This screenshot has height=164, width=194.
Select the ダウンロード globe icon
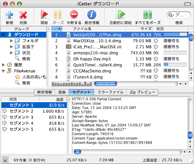click(9, 35)
